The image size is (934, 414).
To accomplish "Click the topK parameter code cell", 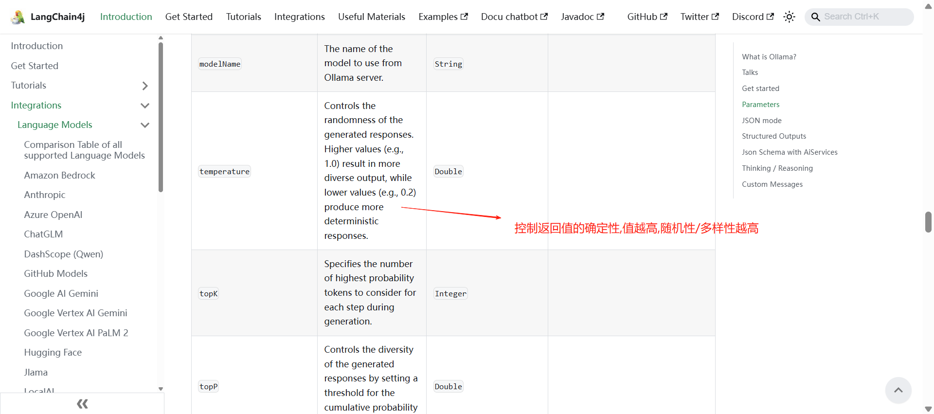I will point(209,294).
